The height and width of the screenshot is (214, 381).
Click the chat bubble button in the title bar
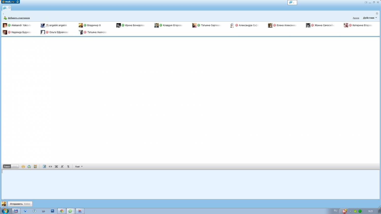(292, 2)
